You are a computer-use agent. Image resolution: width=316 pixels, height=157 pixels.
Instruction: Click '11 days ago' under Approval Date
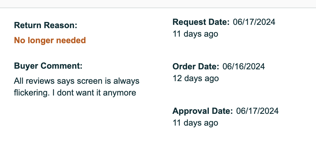pyautogui.click(x=195, y=123)
